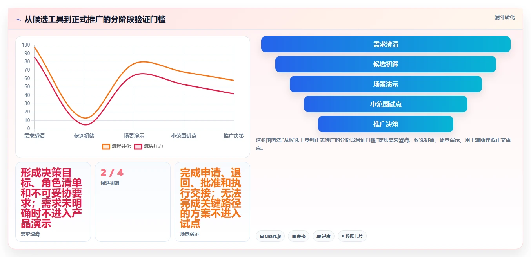Click the 进度 tag chip
531x257 pixels.
pos(324,236)
